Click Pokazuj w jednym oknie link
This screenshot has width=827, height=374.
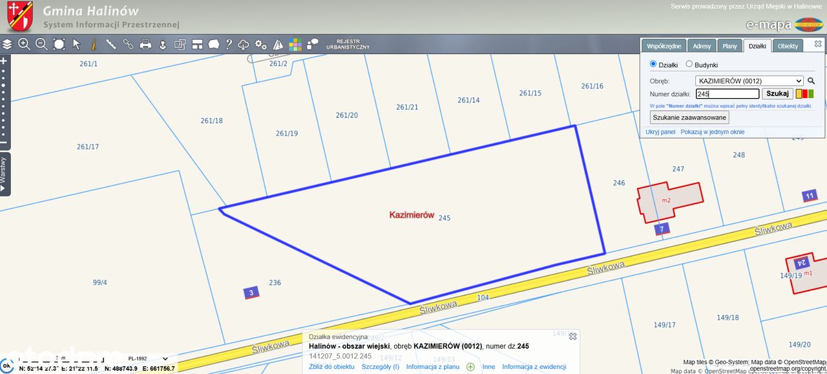713,132
